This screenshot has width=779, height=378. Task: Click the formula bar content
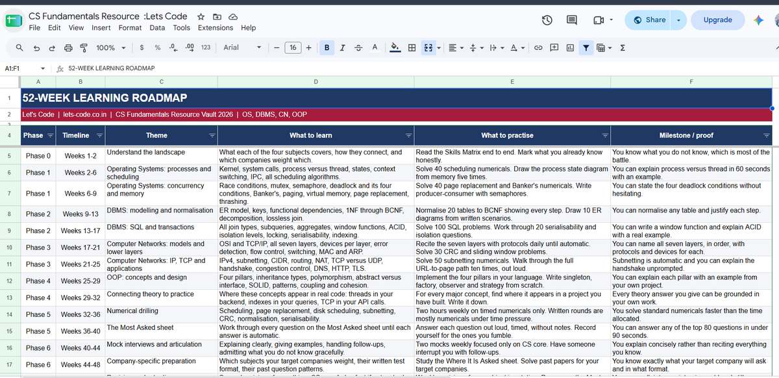(x=112, y=68)
